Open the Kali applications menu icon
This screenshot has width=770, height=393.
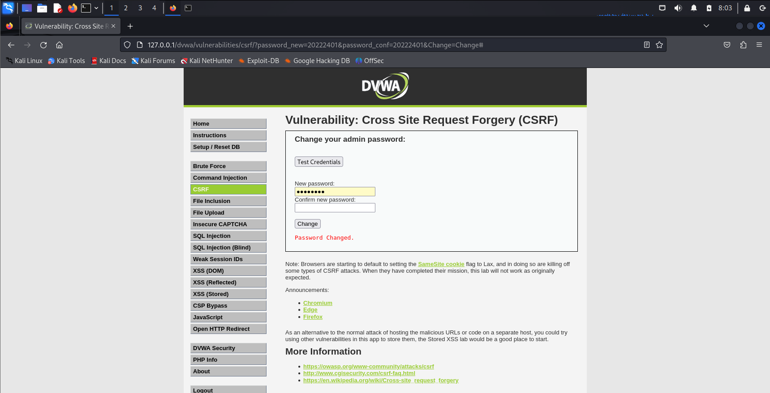pyautogui.click(x=8, y=8)
